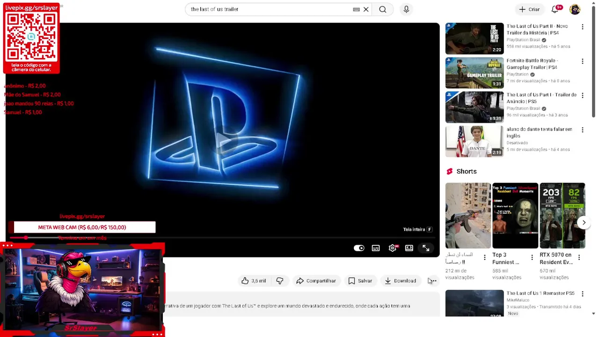Show next Shorts with the right arrow
The height and width of the screenshot is (337, 599).
pos(584,223)
